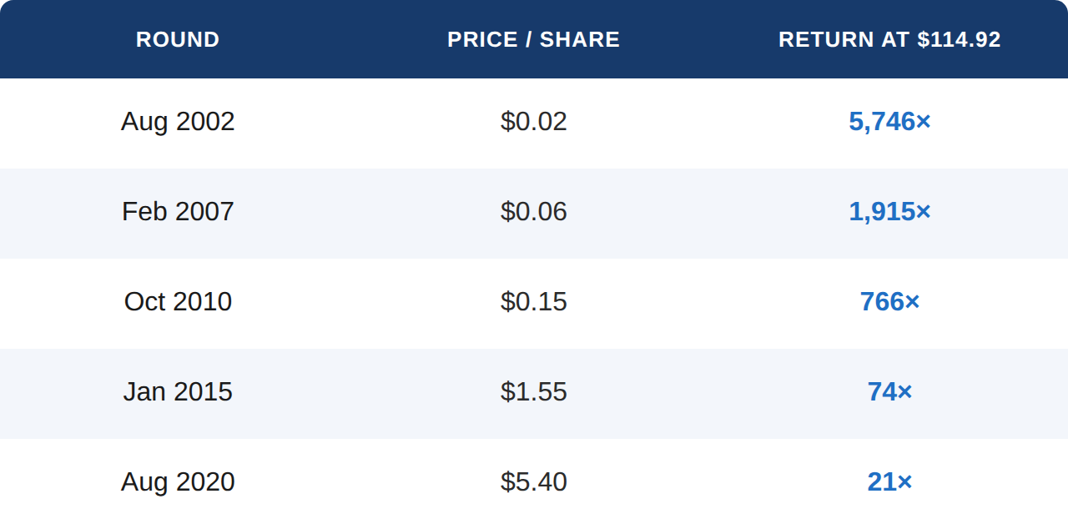The image size is (1068, 529).
Task: Open the 766× return link
Action: [x=889, y=302]
